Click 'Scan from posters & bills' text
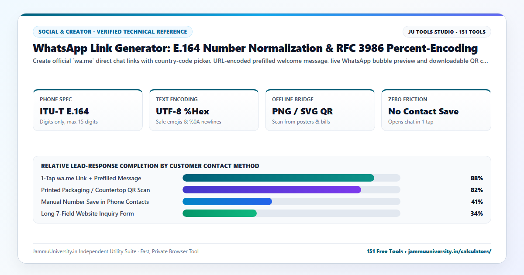The image size is (524, 275). [301, 122]
